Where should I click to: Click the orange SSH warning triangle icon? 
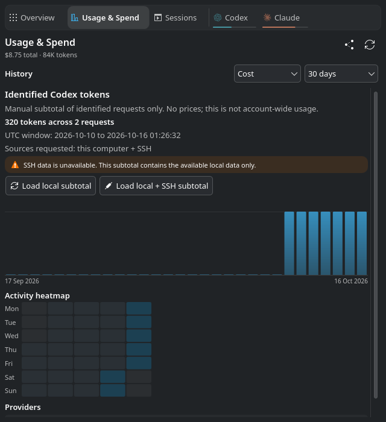click(15, 165)
